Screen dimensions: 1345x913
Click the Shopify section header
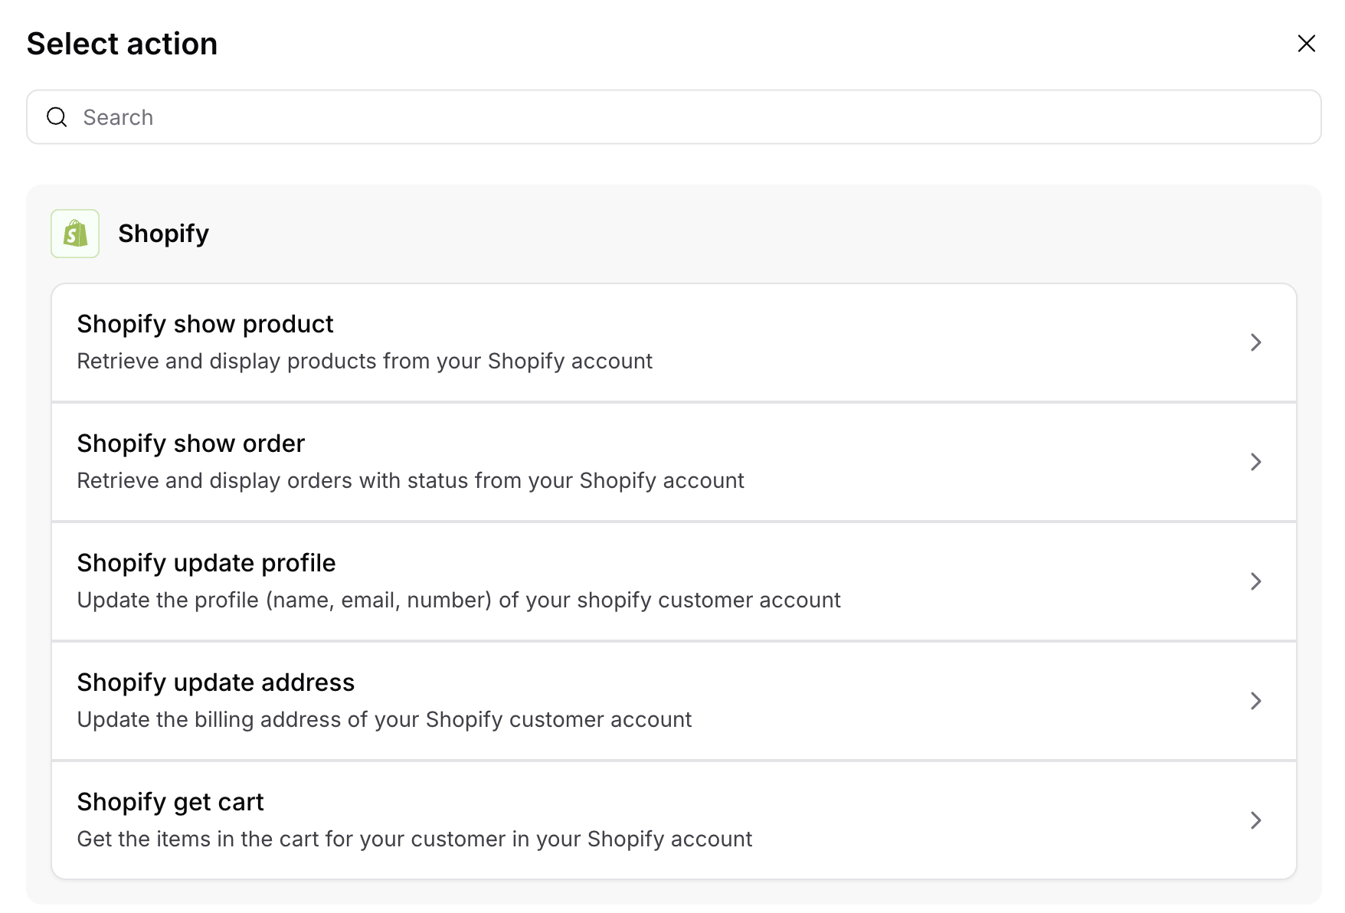coord(163,234)
